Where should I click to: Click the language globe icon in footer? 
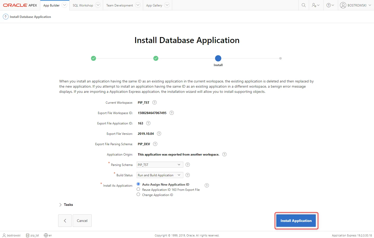coord(46,235)
